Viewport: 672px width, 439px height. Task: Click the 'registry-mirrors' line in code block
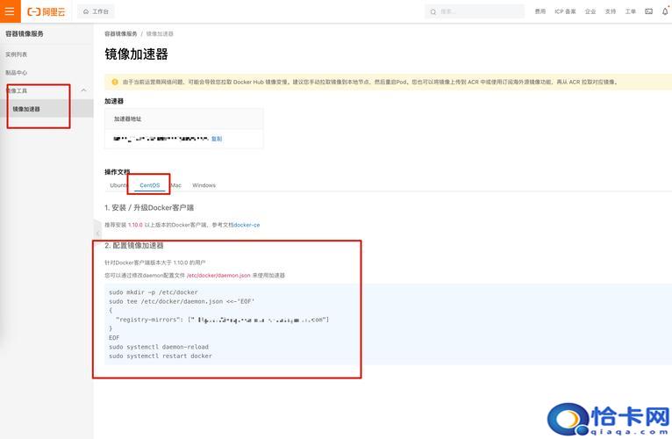click(x=222, y=320)
